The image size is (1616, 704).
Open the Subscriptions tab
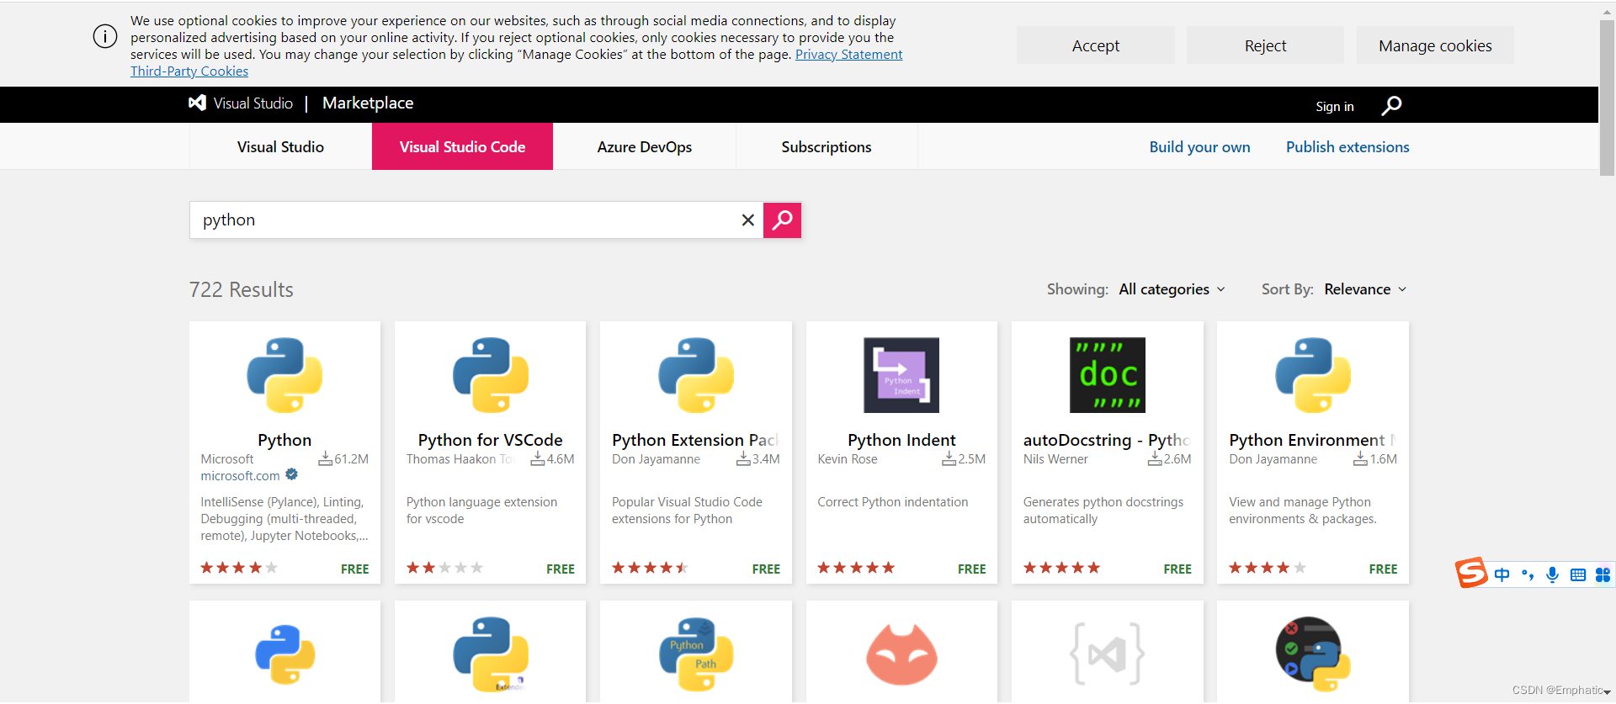click(827, 146)
